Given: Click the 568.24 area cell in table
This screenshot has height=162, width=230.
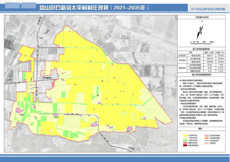Looking at the screenshot, I should 210,56.
